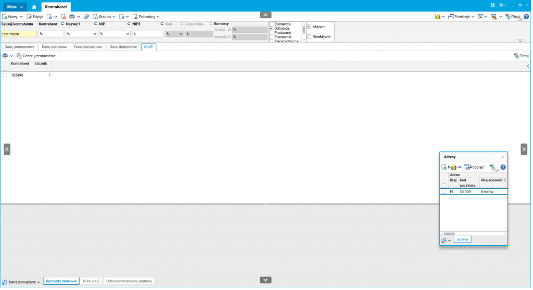Open the Nazwa1 filter combo box
The width and height of the screenshot is (533, 290).
click(x=81, y=34)
